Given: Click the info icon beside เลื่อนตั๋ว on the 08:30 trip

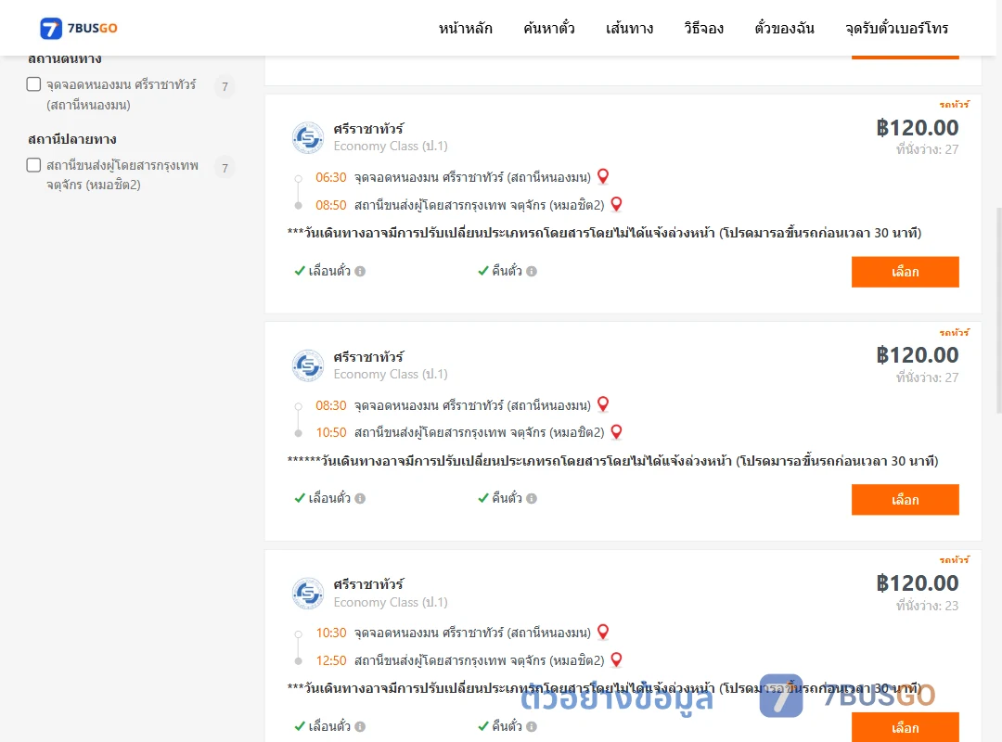Looking at the screenshot, I should [x=360, y=498].
